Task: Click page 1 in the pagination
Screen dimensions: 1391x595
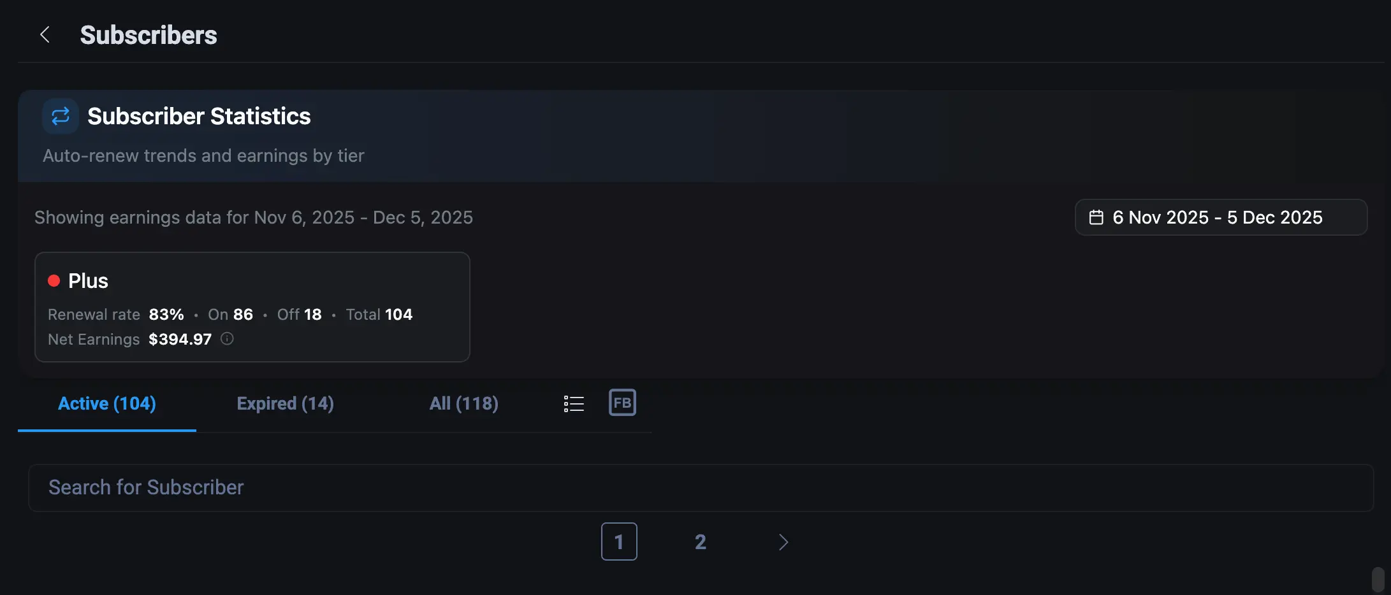Action: pyautogui.click(x=618, y=541)
